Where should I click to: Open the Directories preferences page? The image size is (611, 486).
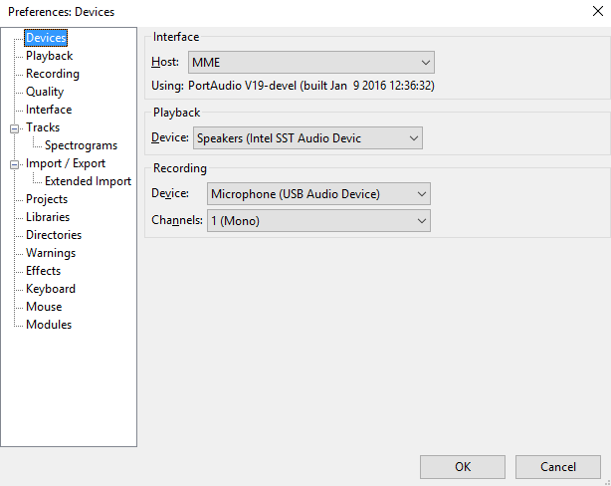click(54, 235)
